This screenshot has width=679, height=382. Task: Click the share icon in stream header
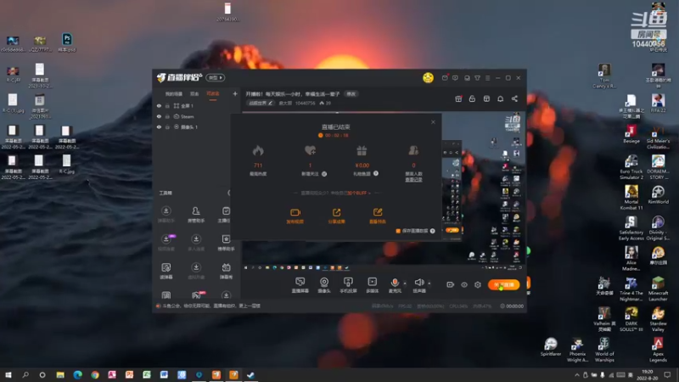514,98
